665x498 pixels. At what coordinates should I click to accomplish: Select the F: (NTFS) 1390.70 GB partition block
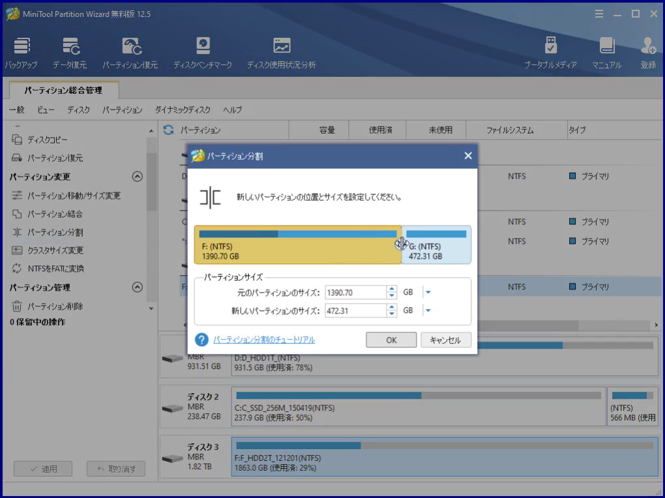[x=298, y=244]
